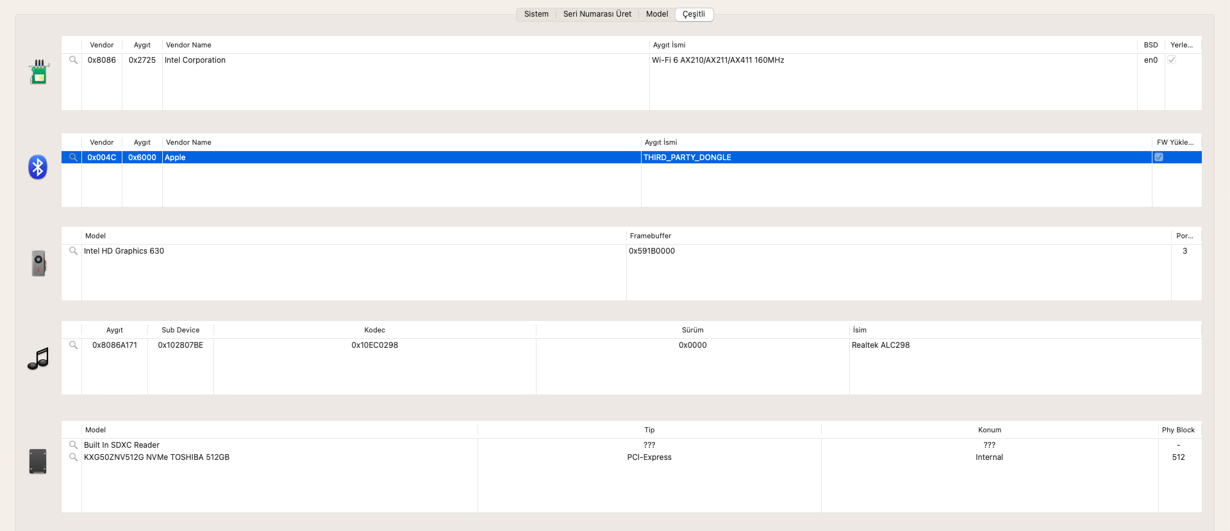Sort audio table by Kodec column header

pos(374,330)
